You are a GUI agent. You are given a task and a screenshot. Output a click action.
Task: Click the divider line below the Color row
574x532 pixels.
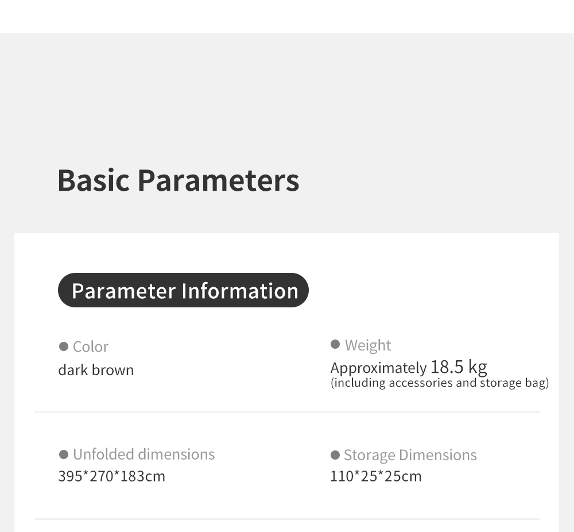click(287, 412)
